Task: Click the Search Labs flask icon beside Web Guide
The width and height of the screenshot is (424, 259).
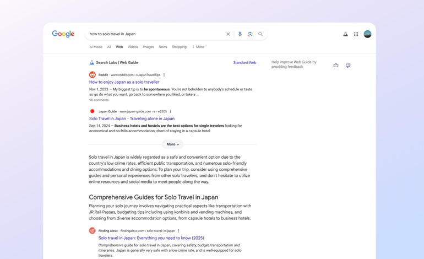Action: 91,62
